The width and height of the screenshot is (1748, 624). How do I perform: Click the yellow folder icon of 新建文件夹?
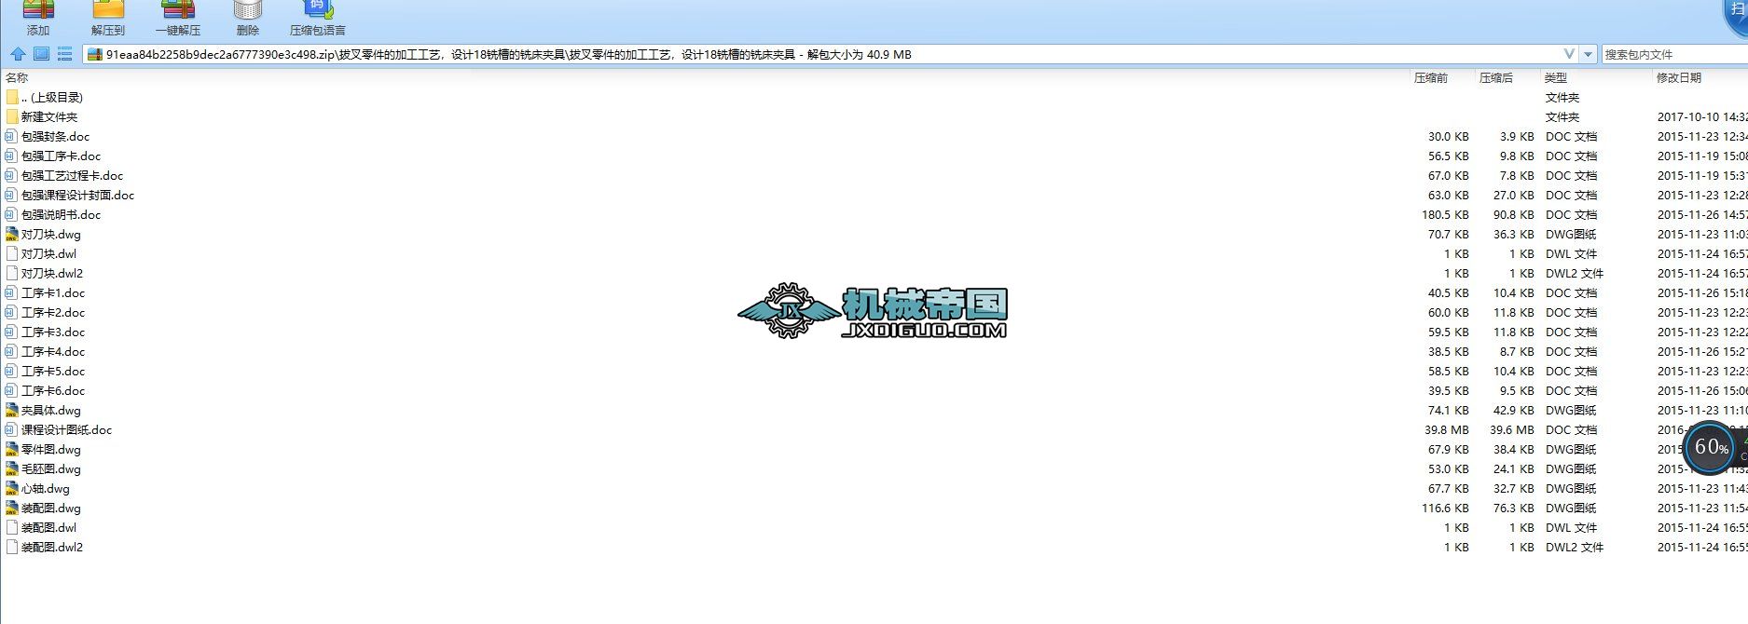click(x=12, y=116)
